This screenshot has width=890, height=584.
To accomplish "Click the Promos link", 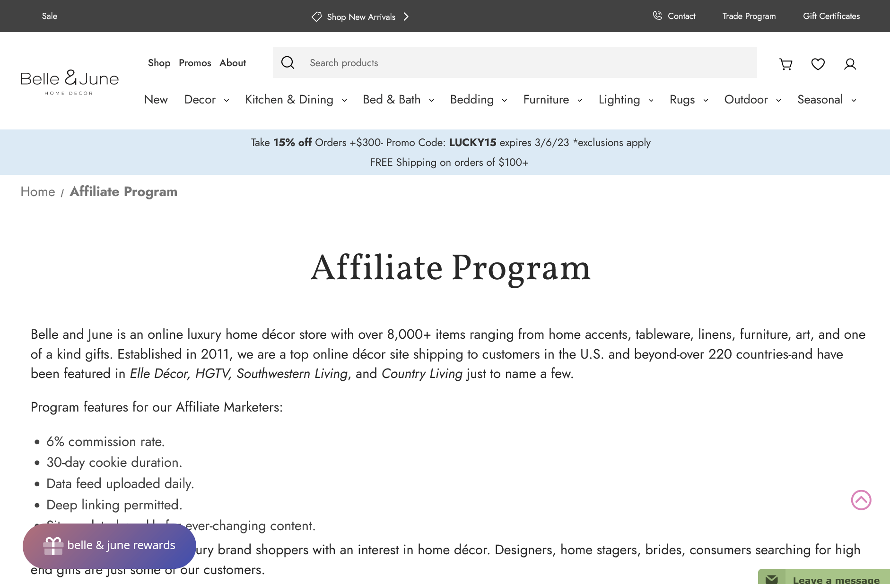I will tap(195, 63).
